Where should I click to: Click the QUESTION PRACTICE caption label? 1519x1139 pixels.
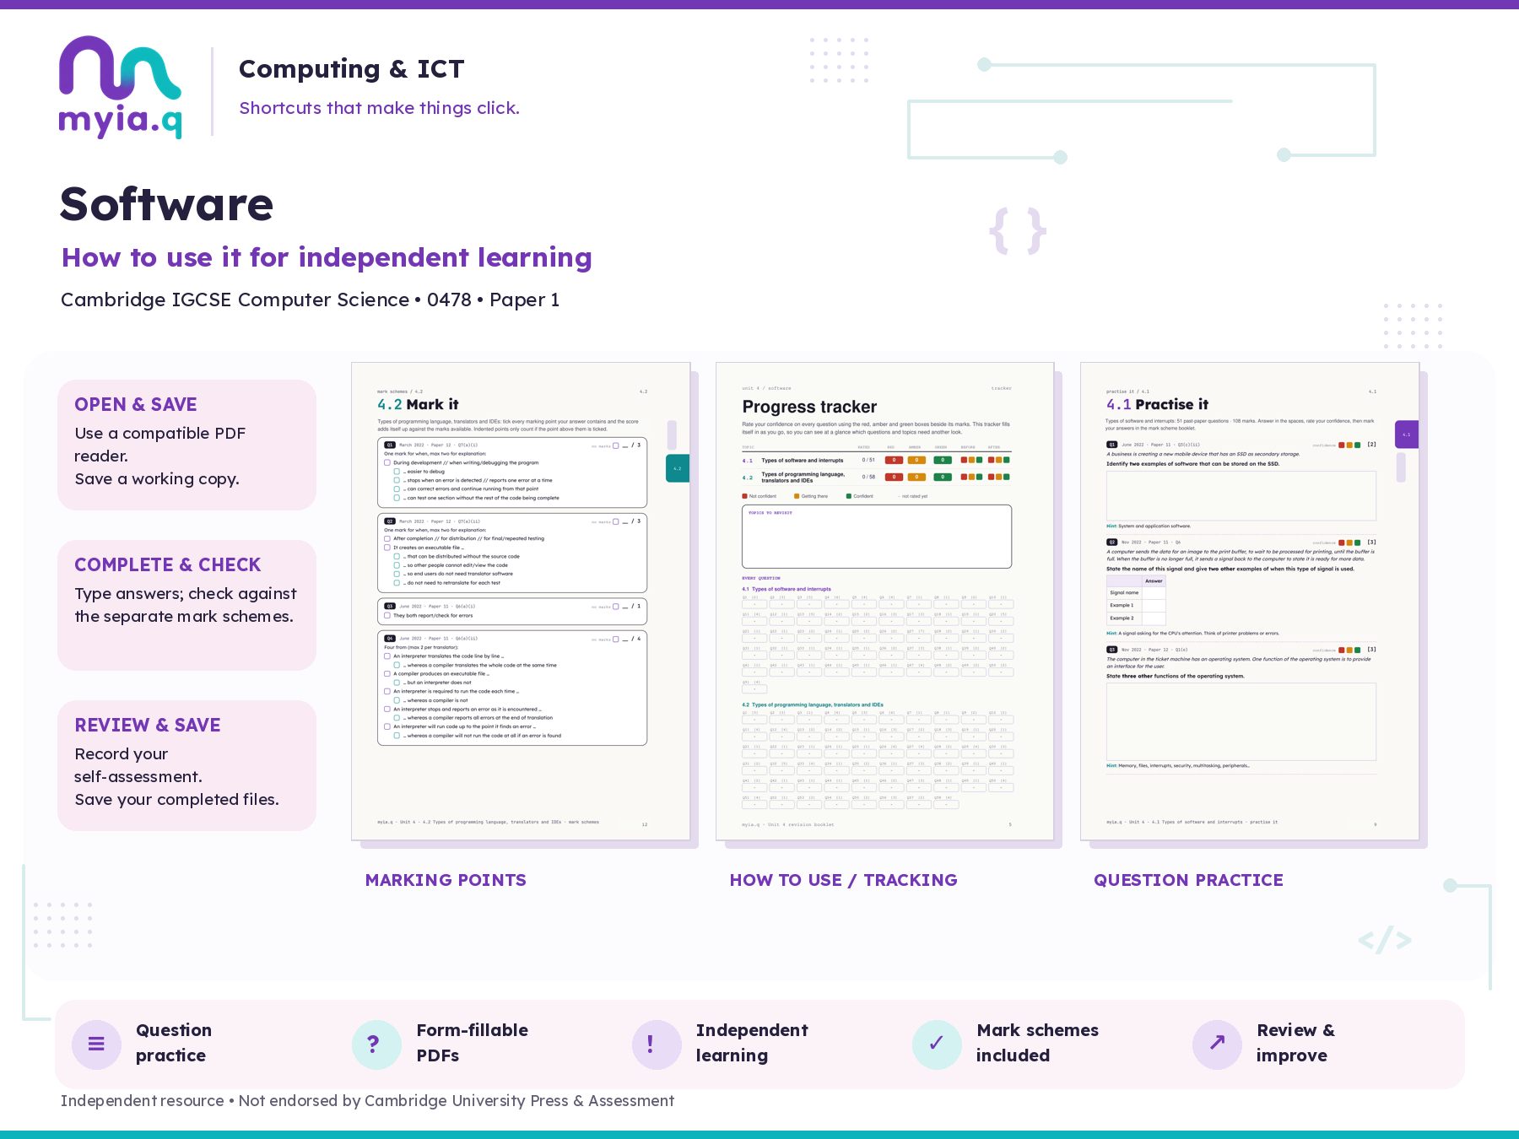(1188, 880)
